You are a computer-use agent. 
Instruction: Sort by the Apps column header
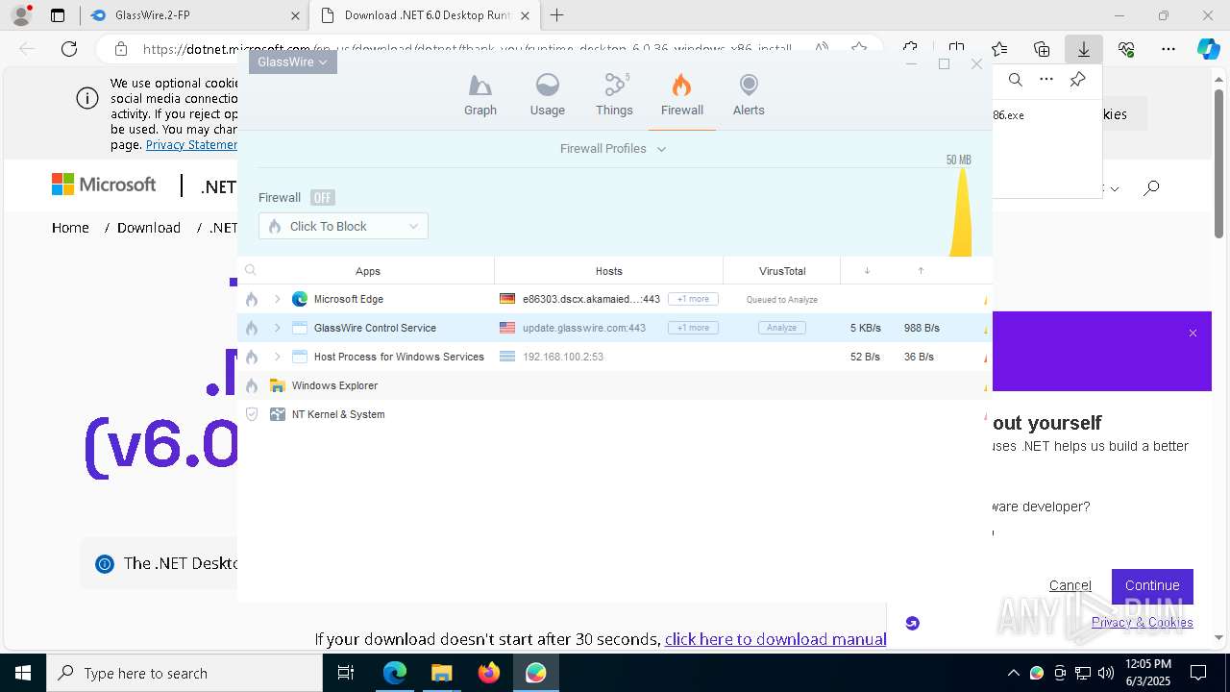(368, 271)
